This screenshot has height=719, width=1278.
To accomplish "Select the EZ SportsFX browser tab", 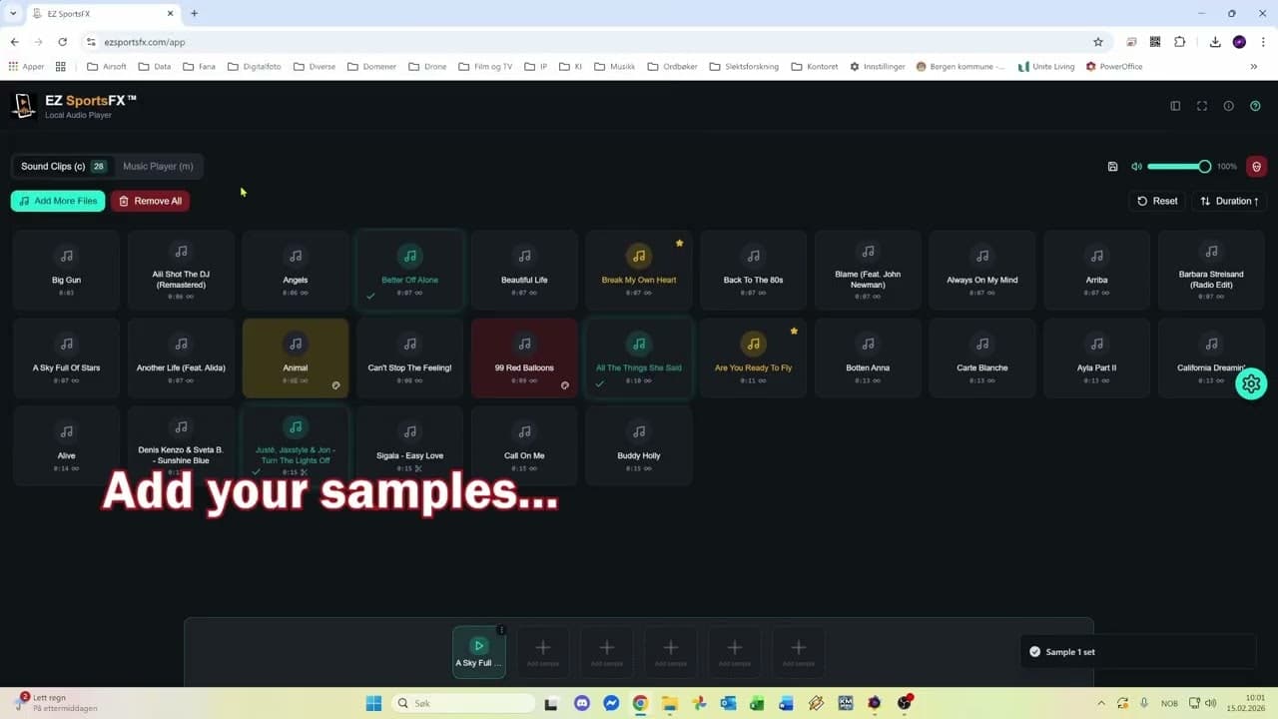I will click(90, 15).
